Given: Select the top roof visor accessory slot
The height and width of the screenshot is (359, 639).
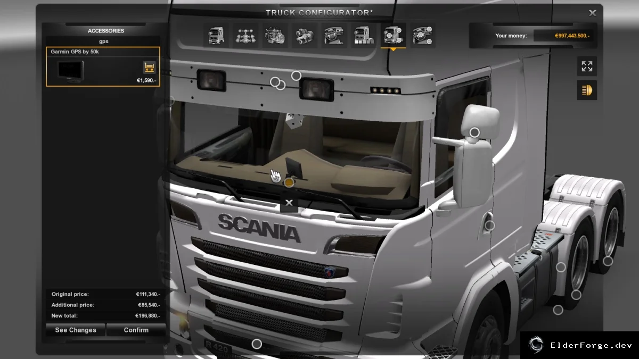Looking at the screenshot, I should coord(296,76).
